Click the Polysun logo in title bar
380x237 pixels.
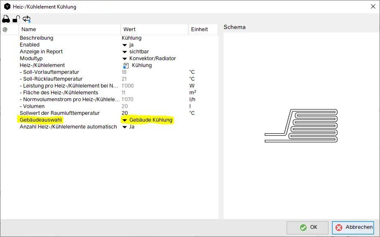(7, 6)
